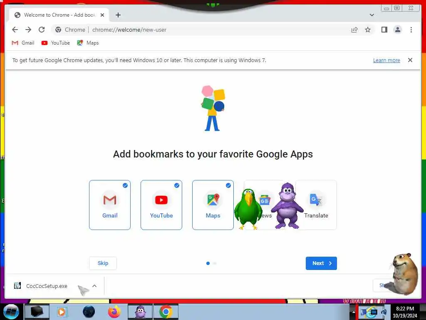Open the Chrome three-dot menu
The image size is (426, 320).
(411, 30)
